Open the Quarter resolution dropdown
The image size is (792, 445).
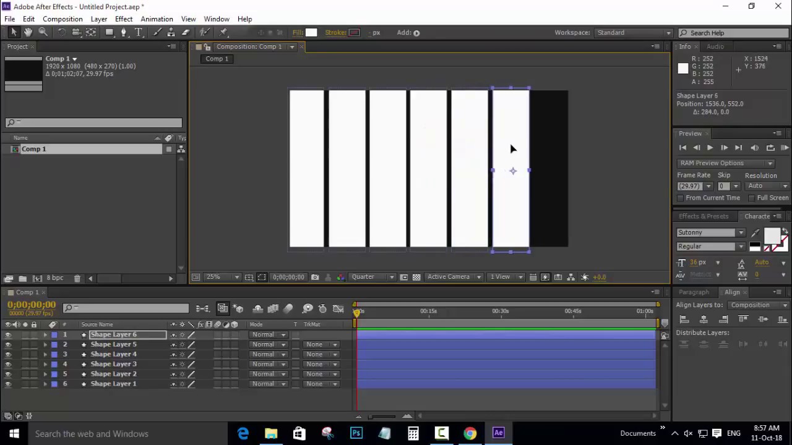point(372,277)
